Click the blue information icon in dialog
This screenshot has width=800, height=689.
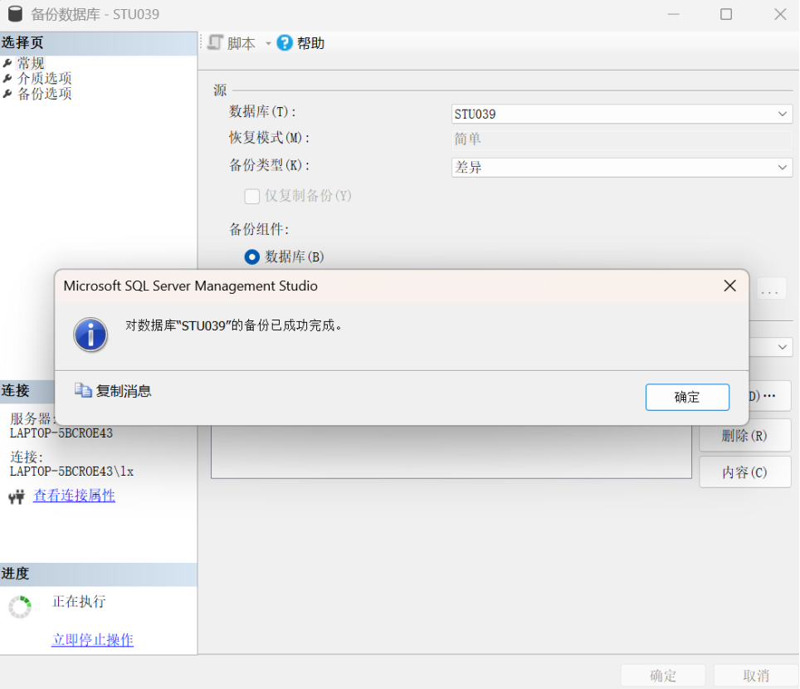click(x=90, y=335)
